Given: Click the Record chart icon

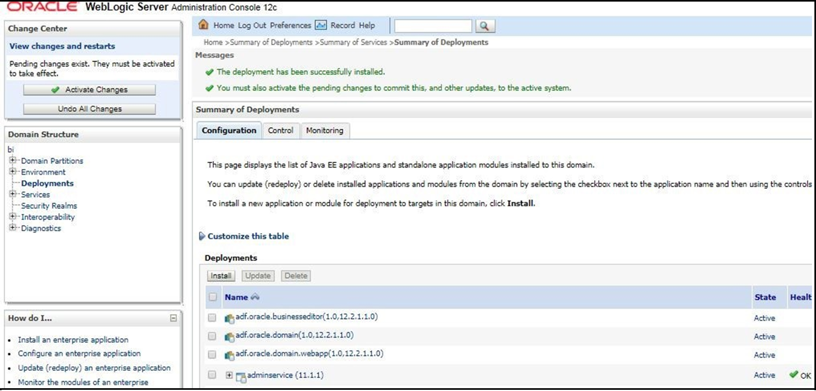Looking at the screenshot, I should [321, 25].
